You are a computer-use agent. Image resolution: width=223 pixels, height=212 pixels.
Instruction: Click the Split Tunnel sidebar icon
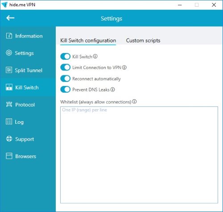(9, 70)
